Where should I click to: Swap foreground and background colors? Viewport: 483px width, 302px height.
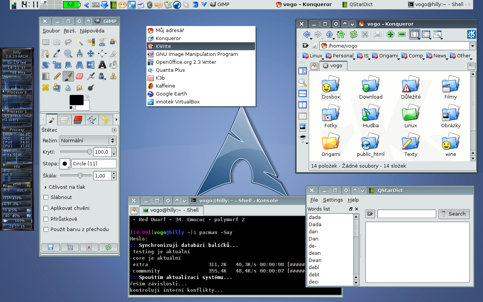click(88, 97)
